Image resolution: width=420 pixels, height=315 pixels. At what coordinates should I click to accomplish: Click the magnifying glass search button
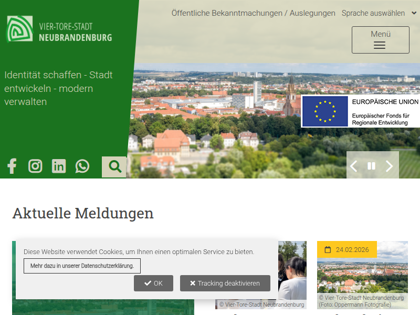coord(114,167)
